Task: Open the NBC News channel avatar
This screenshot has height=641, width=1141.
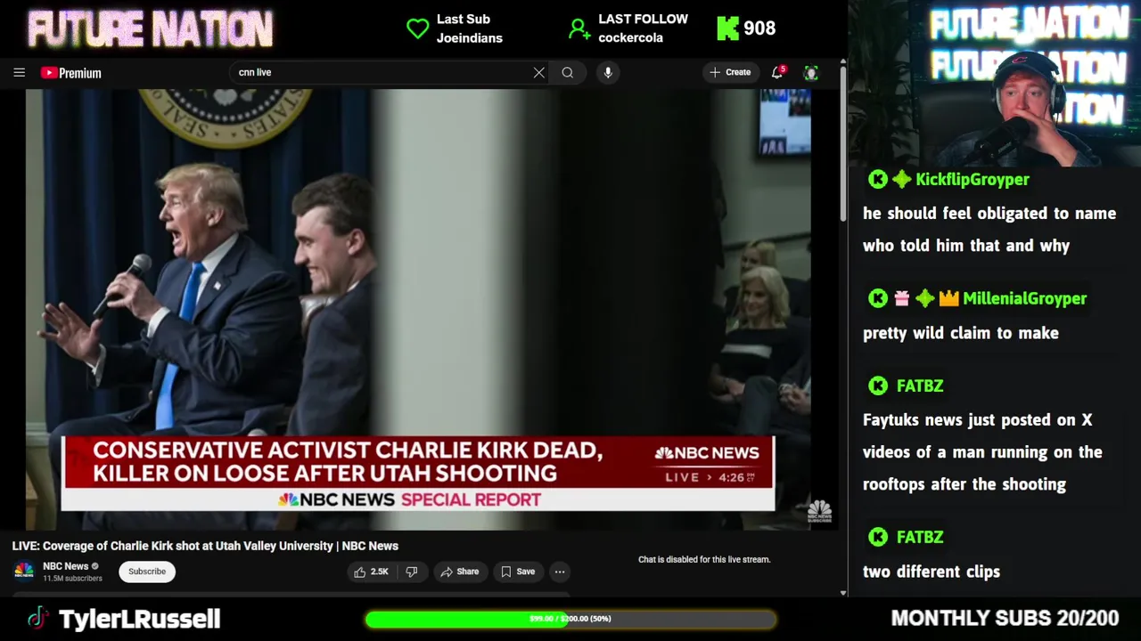Action: (x=24, y=571)
